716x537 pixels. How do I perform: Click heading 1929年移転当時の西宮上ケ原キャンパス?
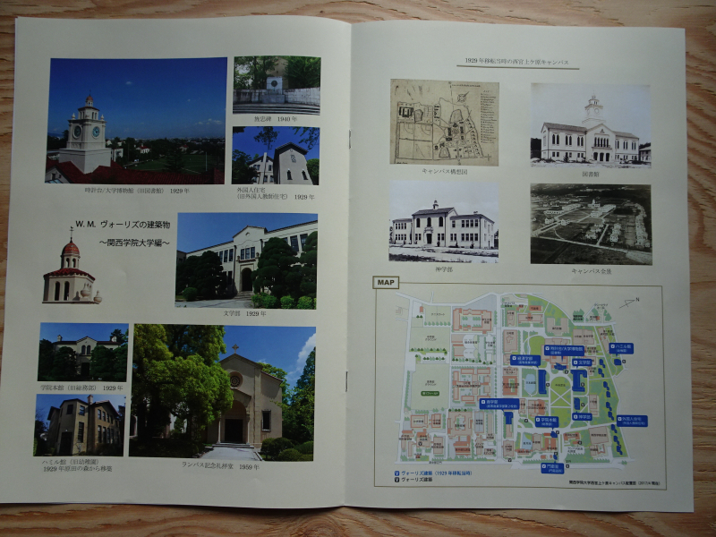(x=517, y=62)
